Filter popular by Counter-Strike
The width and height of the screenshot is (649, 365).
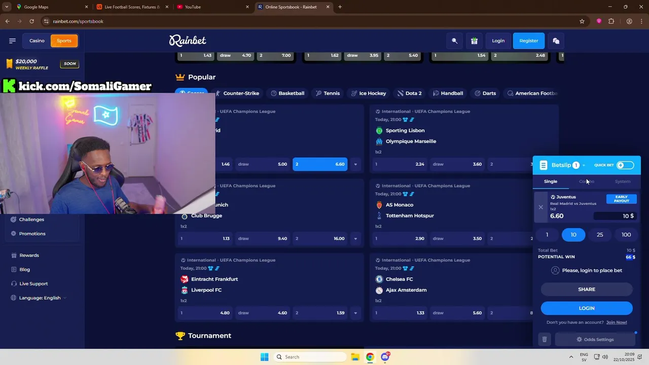[237, 93]
